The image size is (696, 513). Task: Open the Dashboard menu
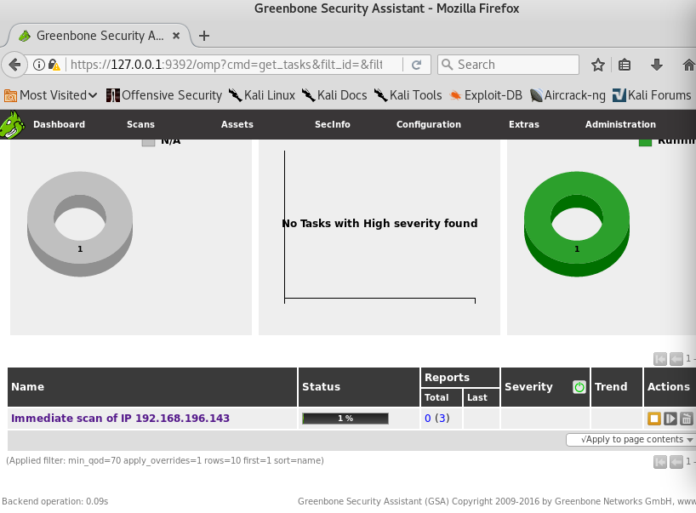pyautogui.click(x=59, y=125)
